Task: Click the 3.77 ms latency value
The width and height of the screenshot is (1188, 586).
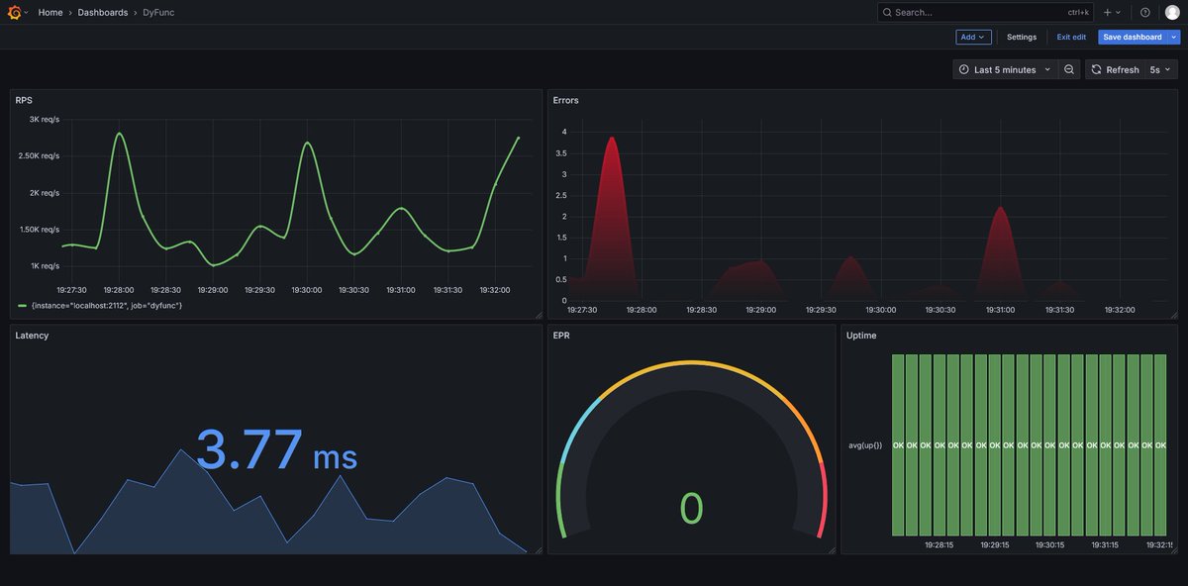Action: [276, 450]
